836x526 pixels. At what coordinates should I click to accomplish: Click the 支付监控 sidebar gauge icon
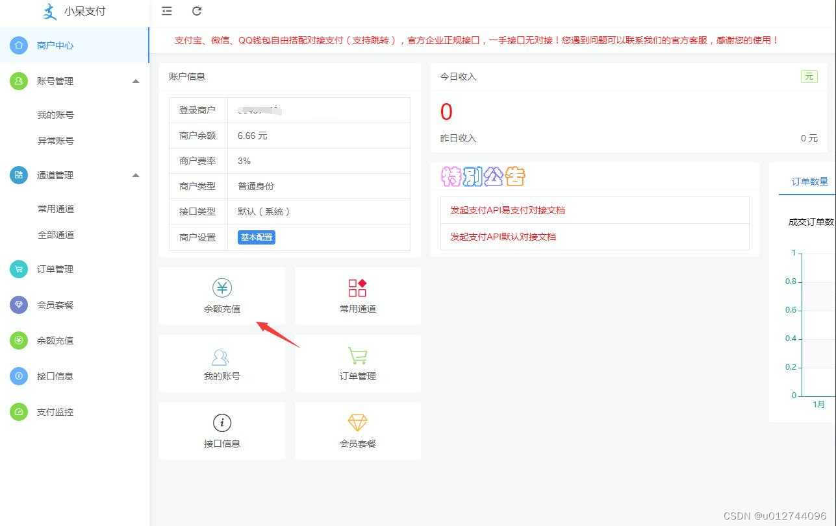[x=19, y=412]
